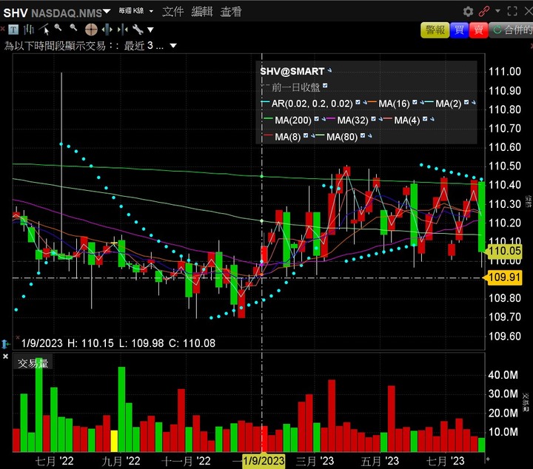Click the second magnifier zoom icon
Viewport: 533px width, 469px height.
[x=73, y=28]
